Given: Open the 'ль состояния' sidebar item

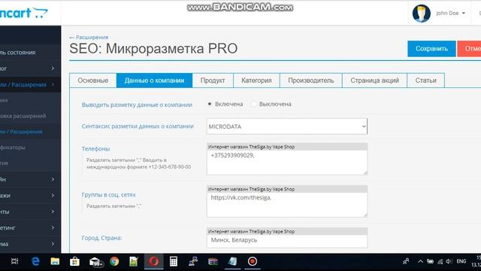Looking at the screenshot, I should point(30,53).
